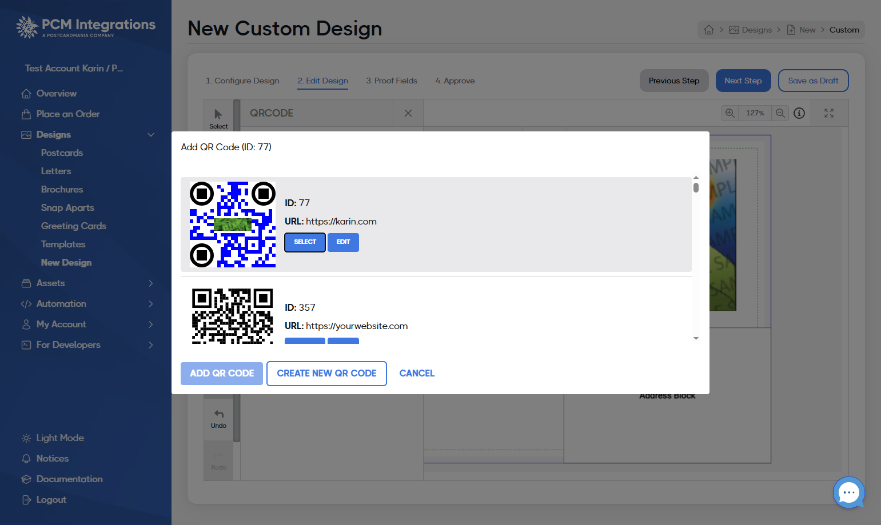
Task: Collapse the Designs sidebar section
Action: (x=151, y=135)
